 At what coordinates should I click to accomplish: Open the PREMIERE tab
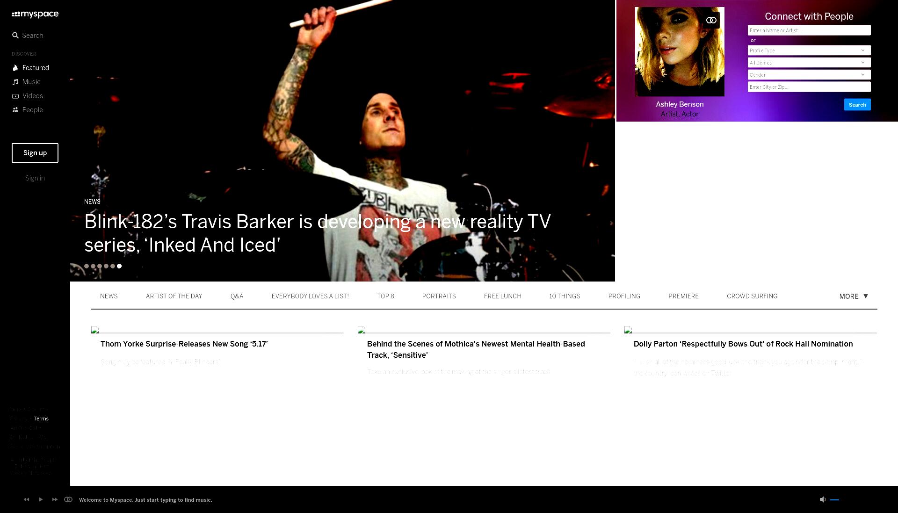[683, 296]
